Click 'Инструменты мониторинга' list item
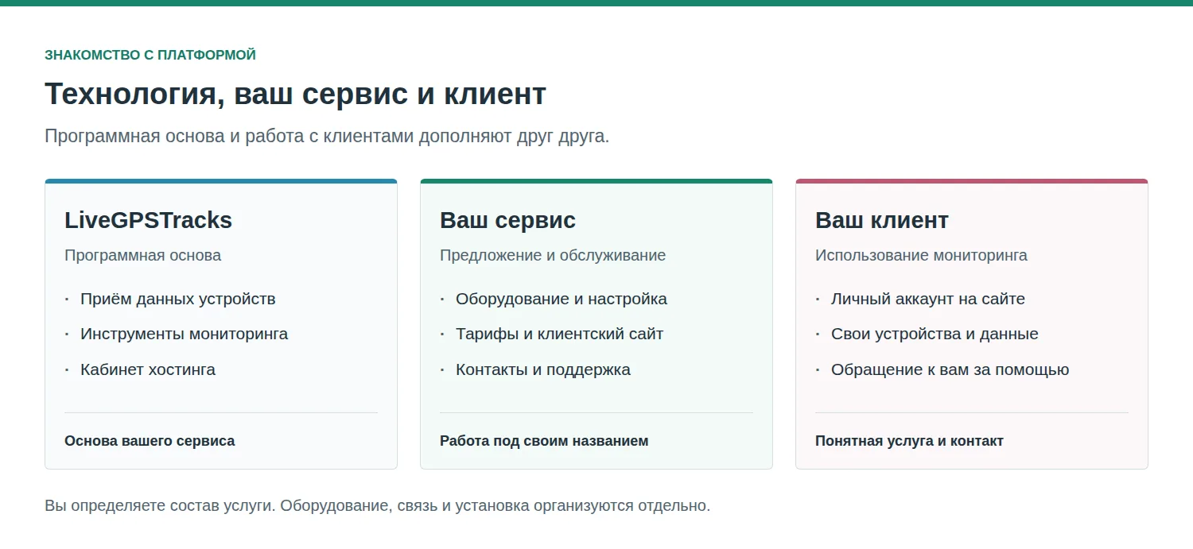The image size is (1193, 549). pos(184,334)
